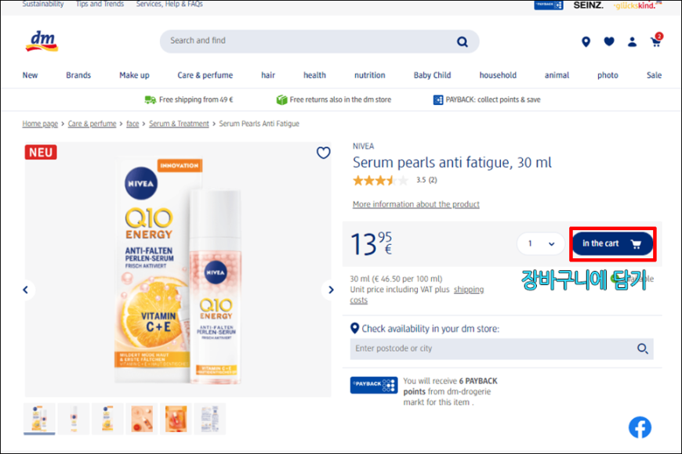Open the Brands menu item
The height and width of the screenshot is (454, 682).
click(78, 75)
